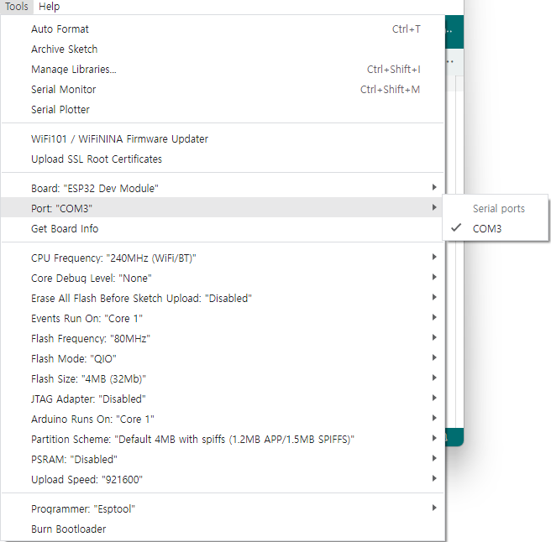Expand the Core Debug Level submenu
551x542 pixels.
(223, 279)
